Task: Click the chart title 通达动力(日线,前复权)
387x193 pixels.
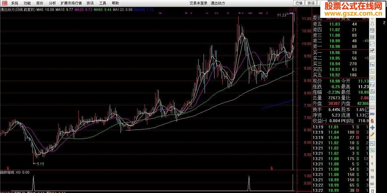Action: (x=18, y=10)
